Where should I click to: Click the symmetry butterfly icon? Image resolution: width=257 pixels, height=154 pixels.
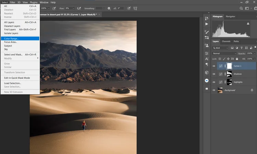tap(135, 8)
